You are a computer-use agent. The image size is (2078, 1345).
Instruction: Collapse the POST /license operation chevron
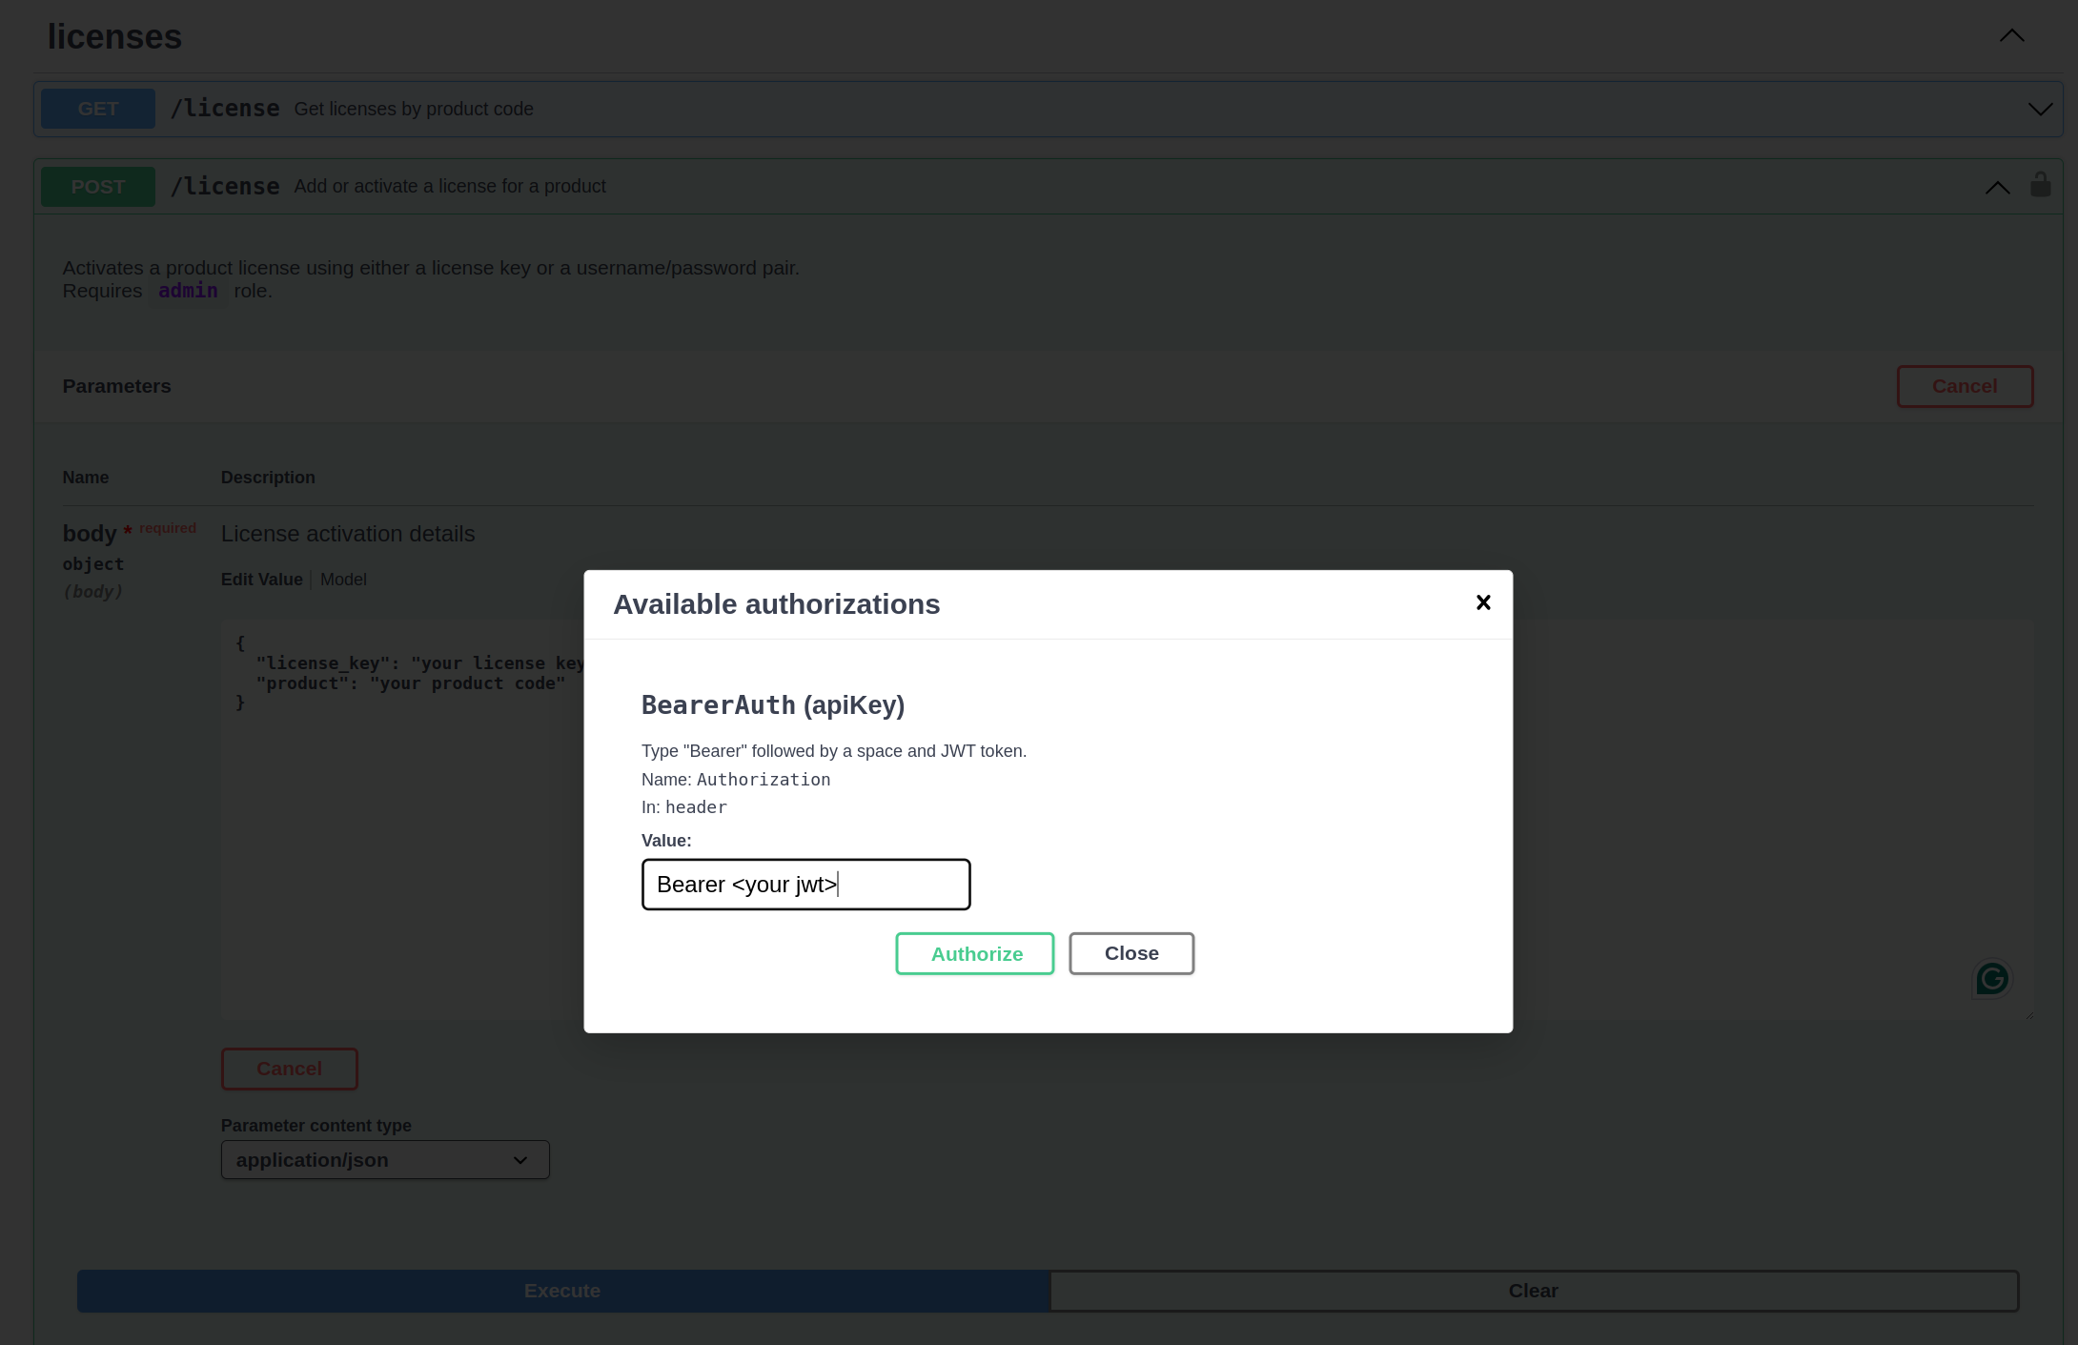[x=1997, y=188]
